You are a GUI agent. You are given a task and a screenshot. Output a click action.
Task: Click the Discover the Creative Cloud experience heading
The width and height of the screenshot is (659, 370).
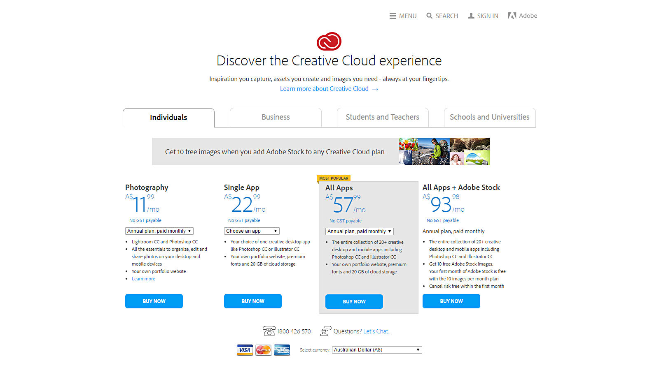tap(329, 61)
